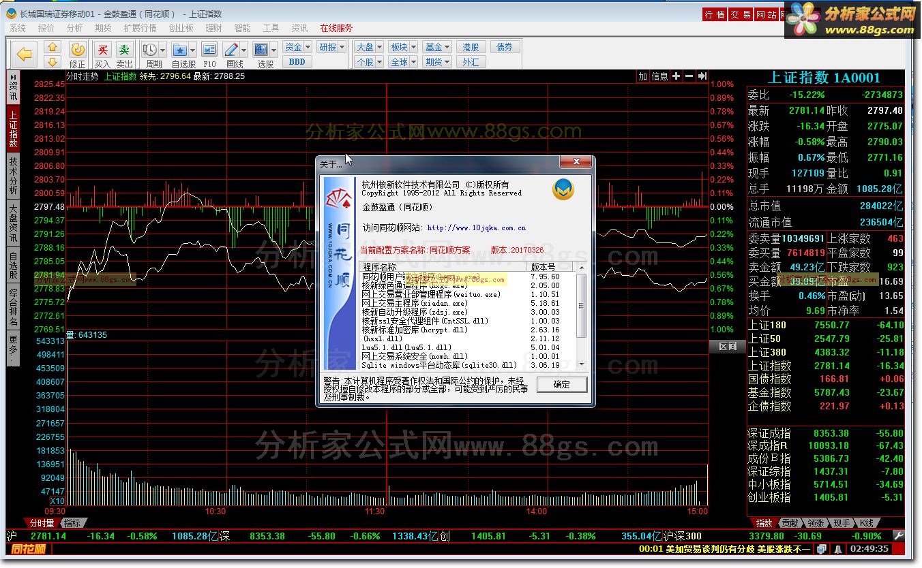Click the jump-to-end arrow icon above chart
The image size is (922, 568).
click(702, 76)
